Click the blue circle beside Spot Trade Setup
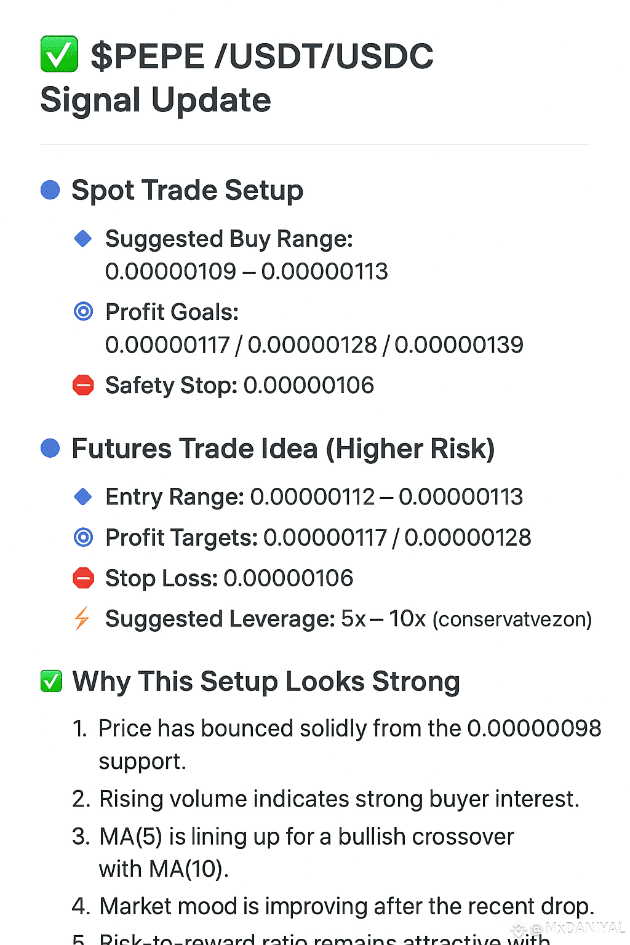 [50, 189]
